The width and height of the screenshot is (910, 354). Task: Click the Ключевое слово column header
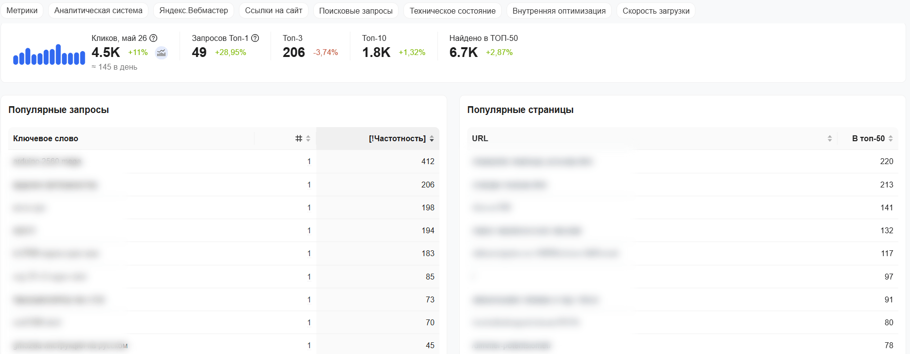point(46,139)
